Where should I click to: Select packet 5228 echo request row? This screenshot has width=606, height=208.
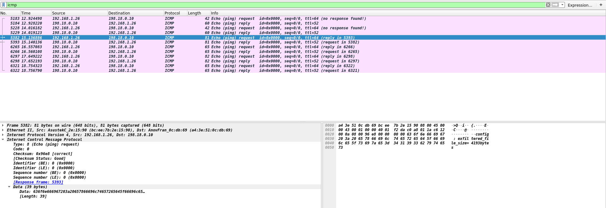pos(303,28)
